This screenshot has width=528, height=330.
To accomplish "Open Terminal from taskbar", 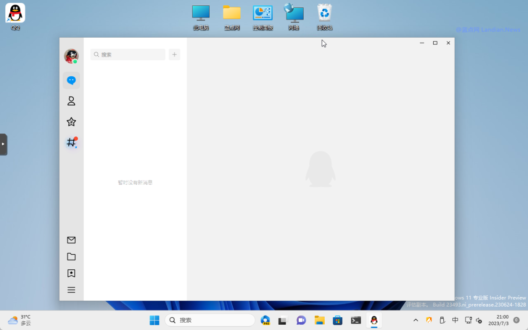I will click(x=355, y=320).
